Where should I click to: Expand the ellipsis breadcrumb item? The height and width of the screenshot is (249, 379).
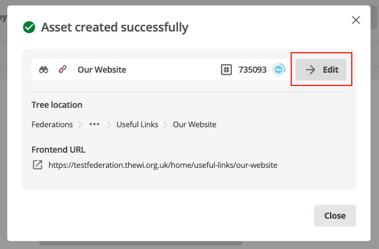point(94,124)
